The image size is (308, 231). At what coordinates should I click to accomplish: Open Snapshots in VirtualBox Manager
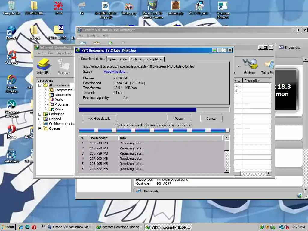(x=290, y=47)
